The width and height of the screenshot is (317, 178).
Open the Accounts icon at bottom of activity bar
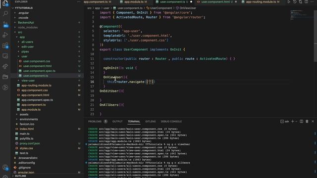(x=5, y=168)
